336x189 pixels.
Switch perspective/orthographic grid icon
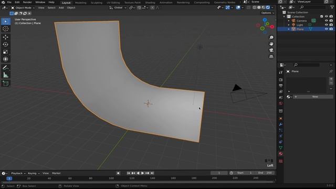pos(271,57)
